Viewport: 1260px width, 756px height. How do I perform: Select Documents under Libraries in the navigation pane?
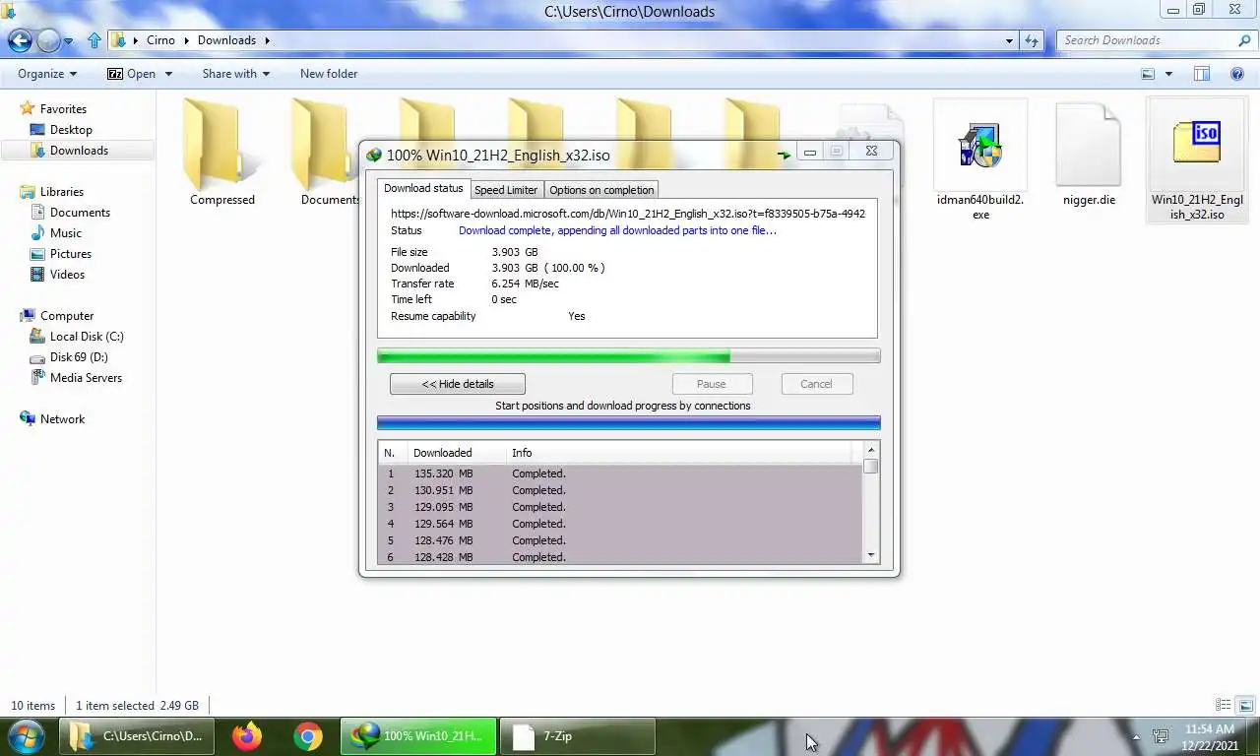point(80,213)
